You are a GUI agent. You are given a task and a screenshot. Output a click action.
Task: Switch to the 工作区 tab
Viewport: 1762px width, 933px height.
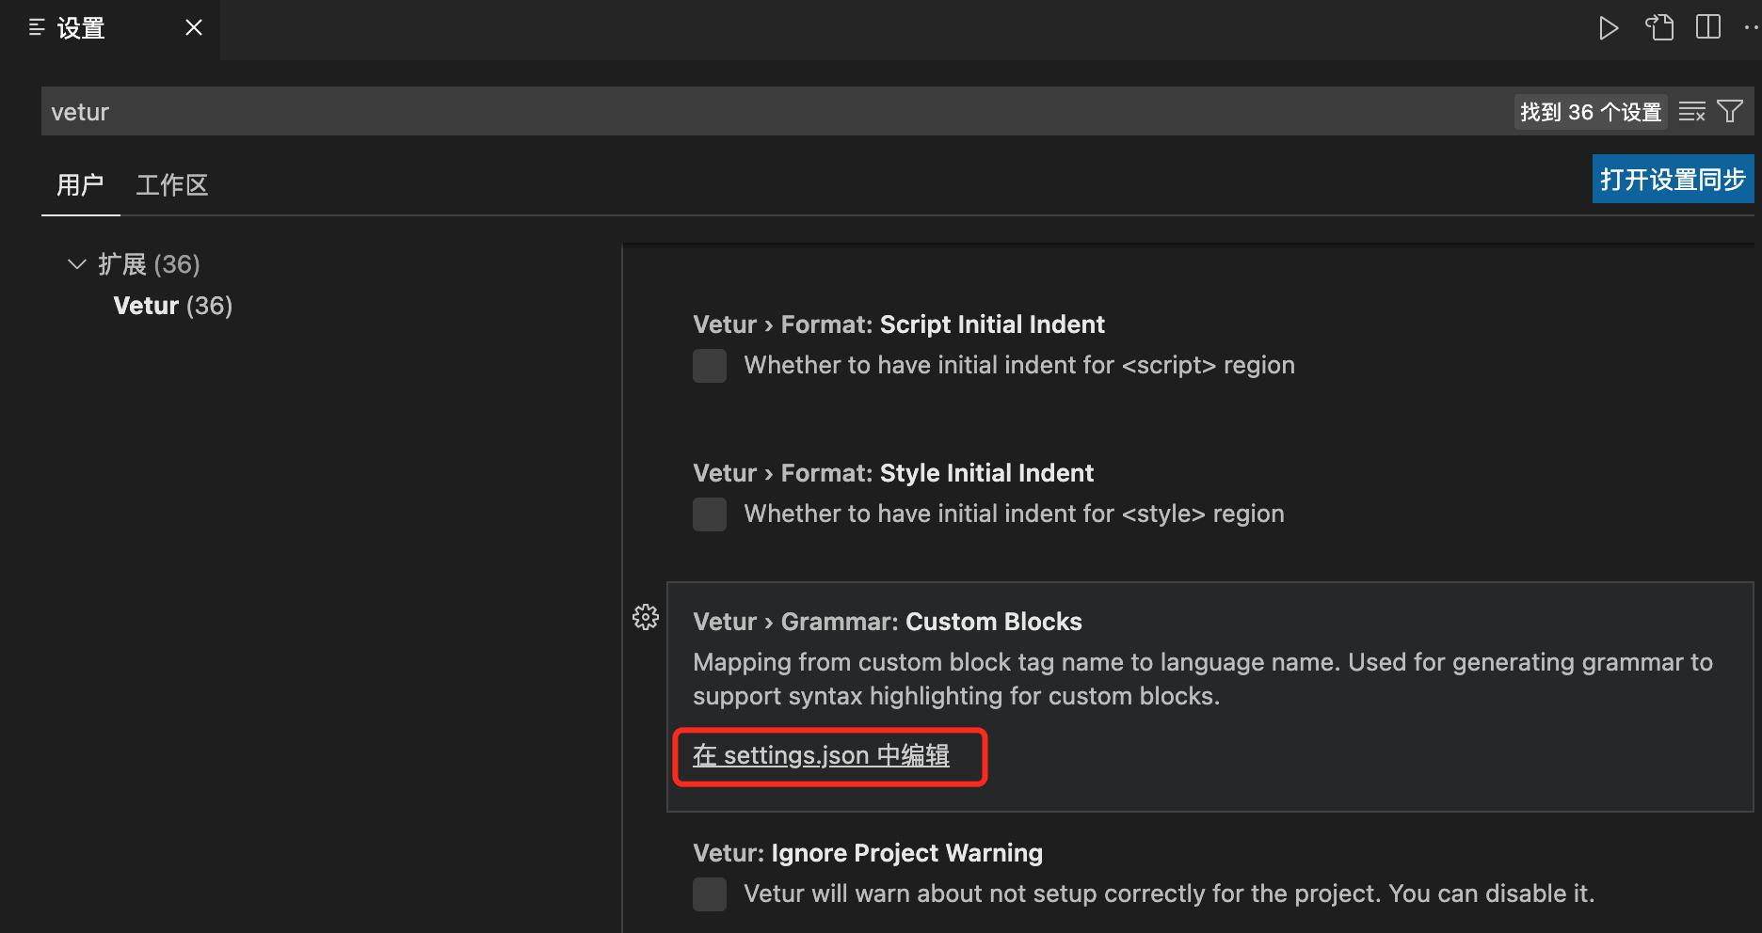pos(172,185)
